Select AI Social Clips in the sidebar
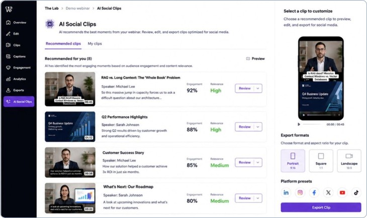This screenshot has width=367, height=218. [x=19, y=102]
